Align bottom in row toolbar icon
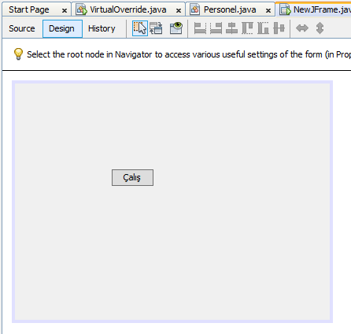Screen dimensions: 351x334 coord(263,28)
